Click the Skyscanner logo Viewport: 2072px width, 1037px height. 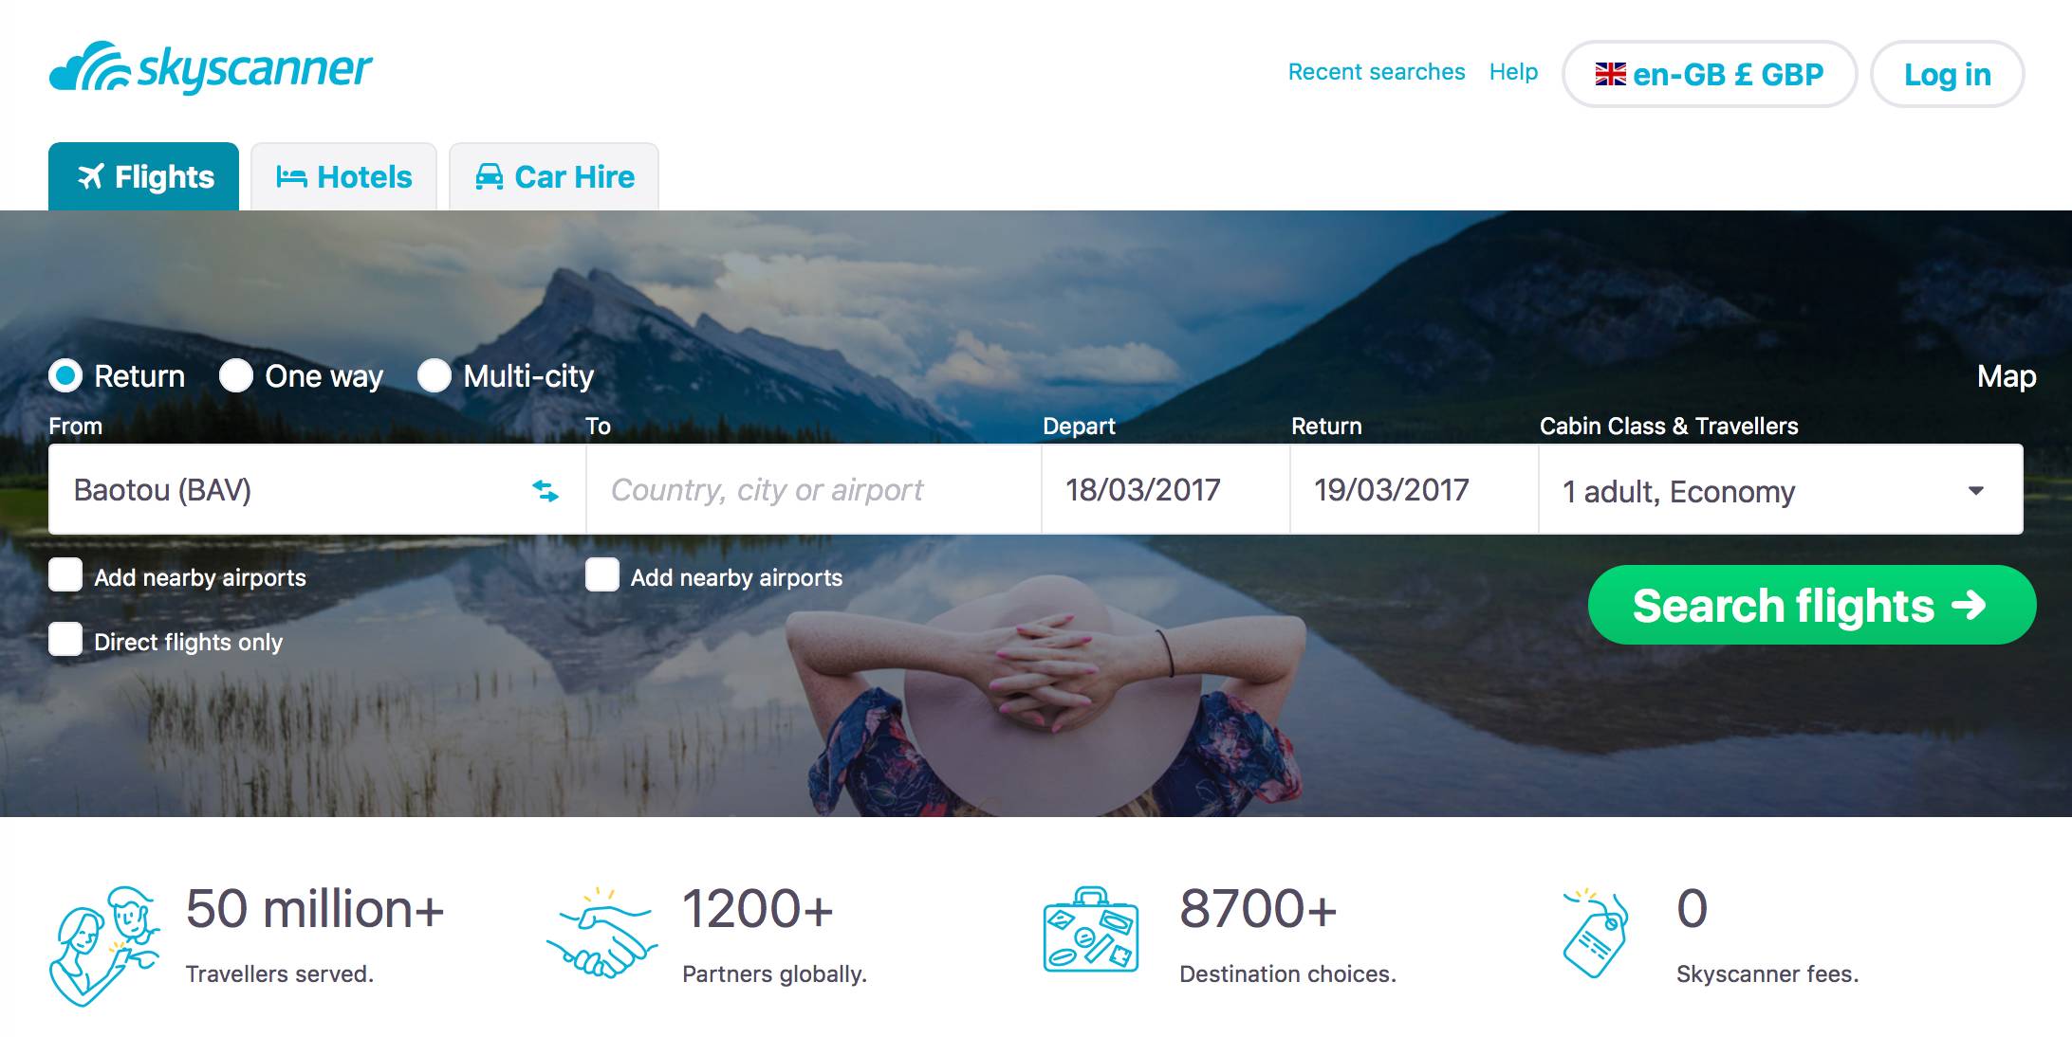tap(211, 67)
